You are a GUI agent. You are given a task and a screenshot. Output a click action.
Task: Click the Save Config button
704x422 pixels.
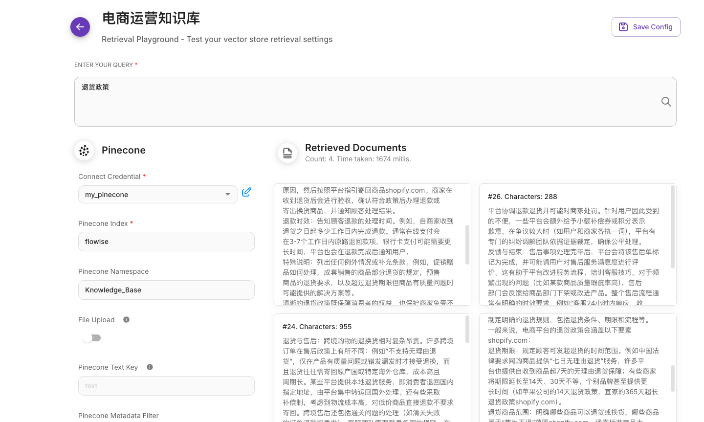coord(645,27)
